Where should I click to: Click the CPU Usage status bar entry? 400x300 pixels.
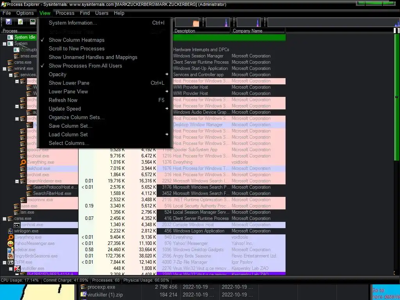(x=20, y=280)
